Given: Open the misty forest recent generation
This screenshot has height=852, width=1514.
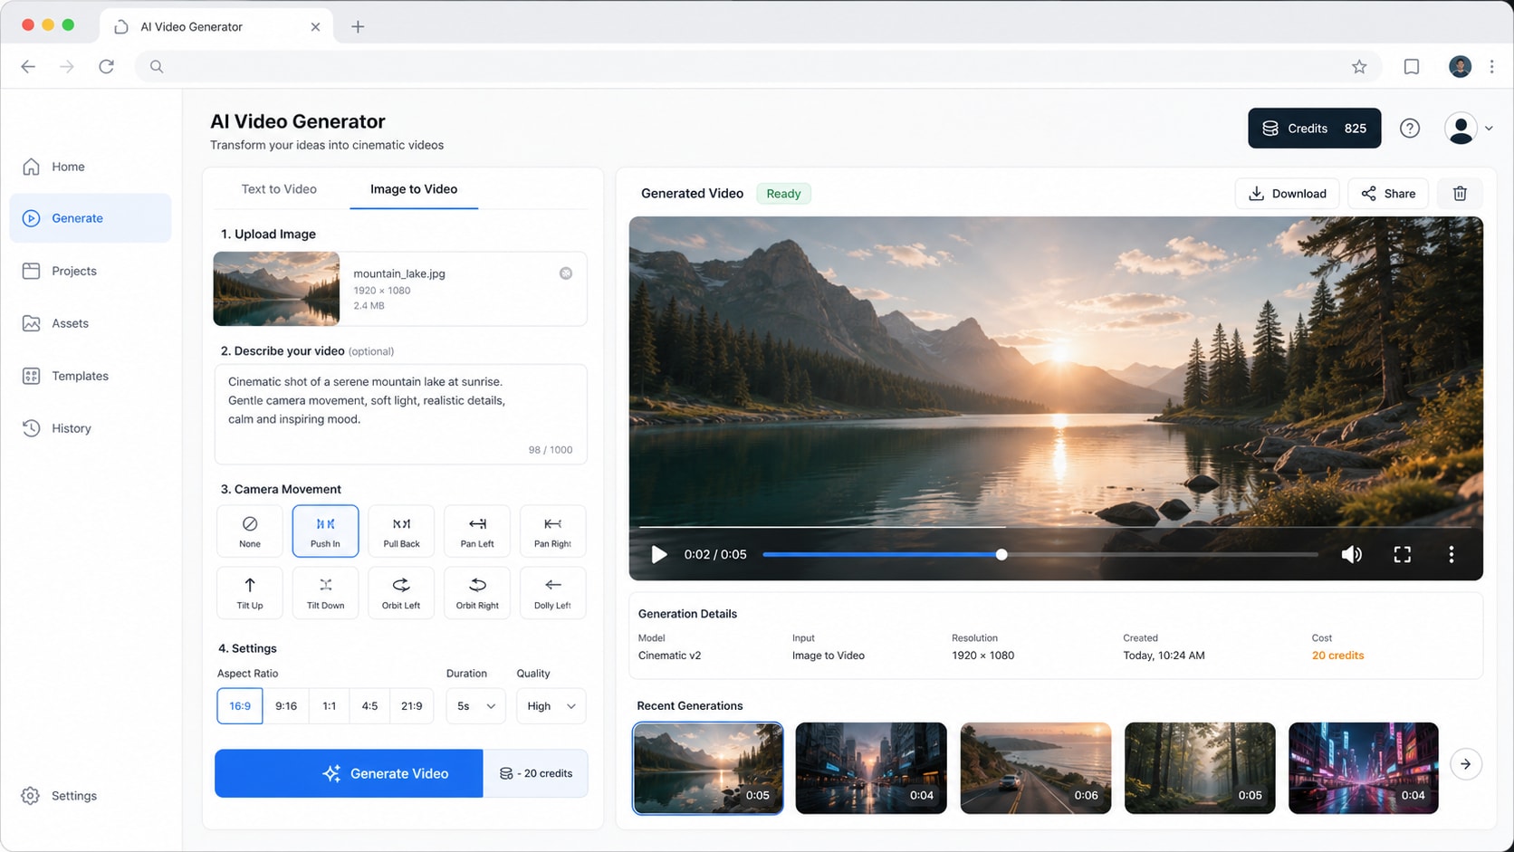Looking at the screenshot, I should pyautogui.click(x=1200, y=768).
